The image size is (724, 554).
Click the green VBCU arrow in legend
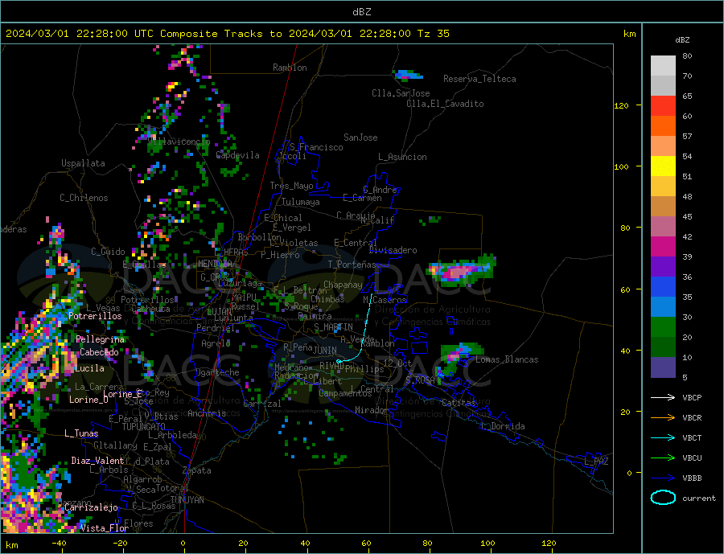[663, 458]
